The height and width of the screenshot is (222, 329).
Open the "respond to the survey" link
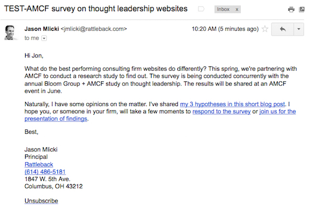[221, 112]
